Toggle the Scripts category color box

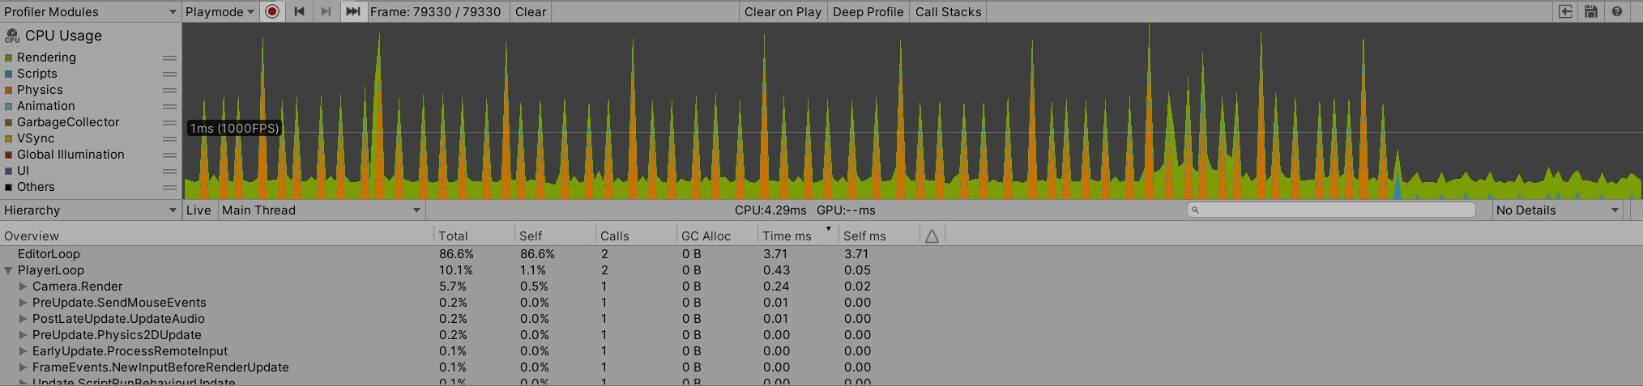point(8,74)
